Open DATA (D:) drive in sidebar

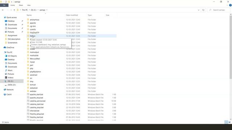(x=12, y=85)
